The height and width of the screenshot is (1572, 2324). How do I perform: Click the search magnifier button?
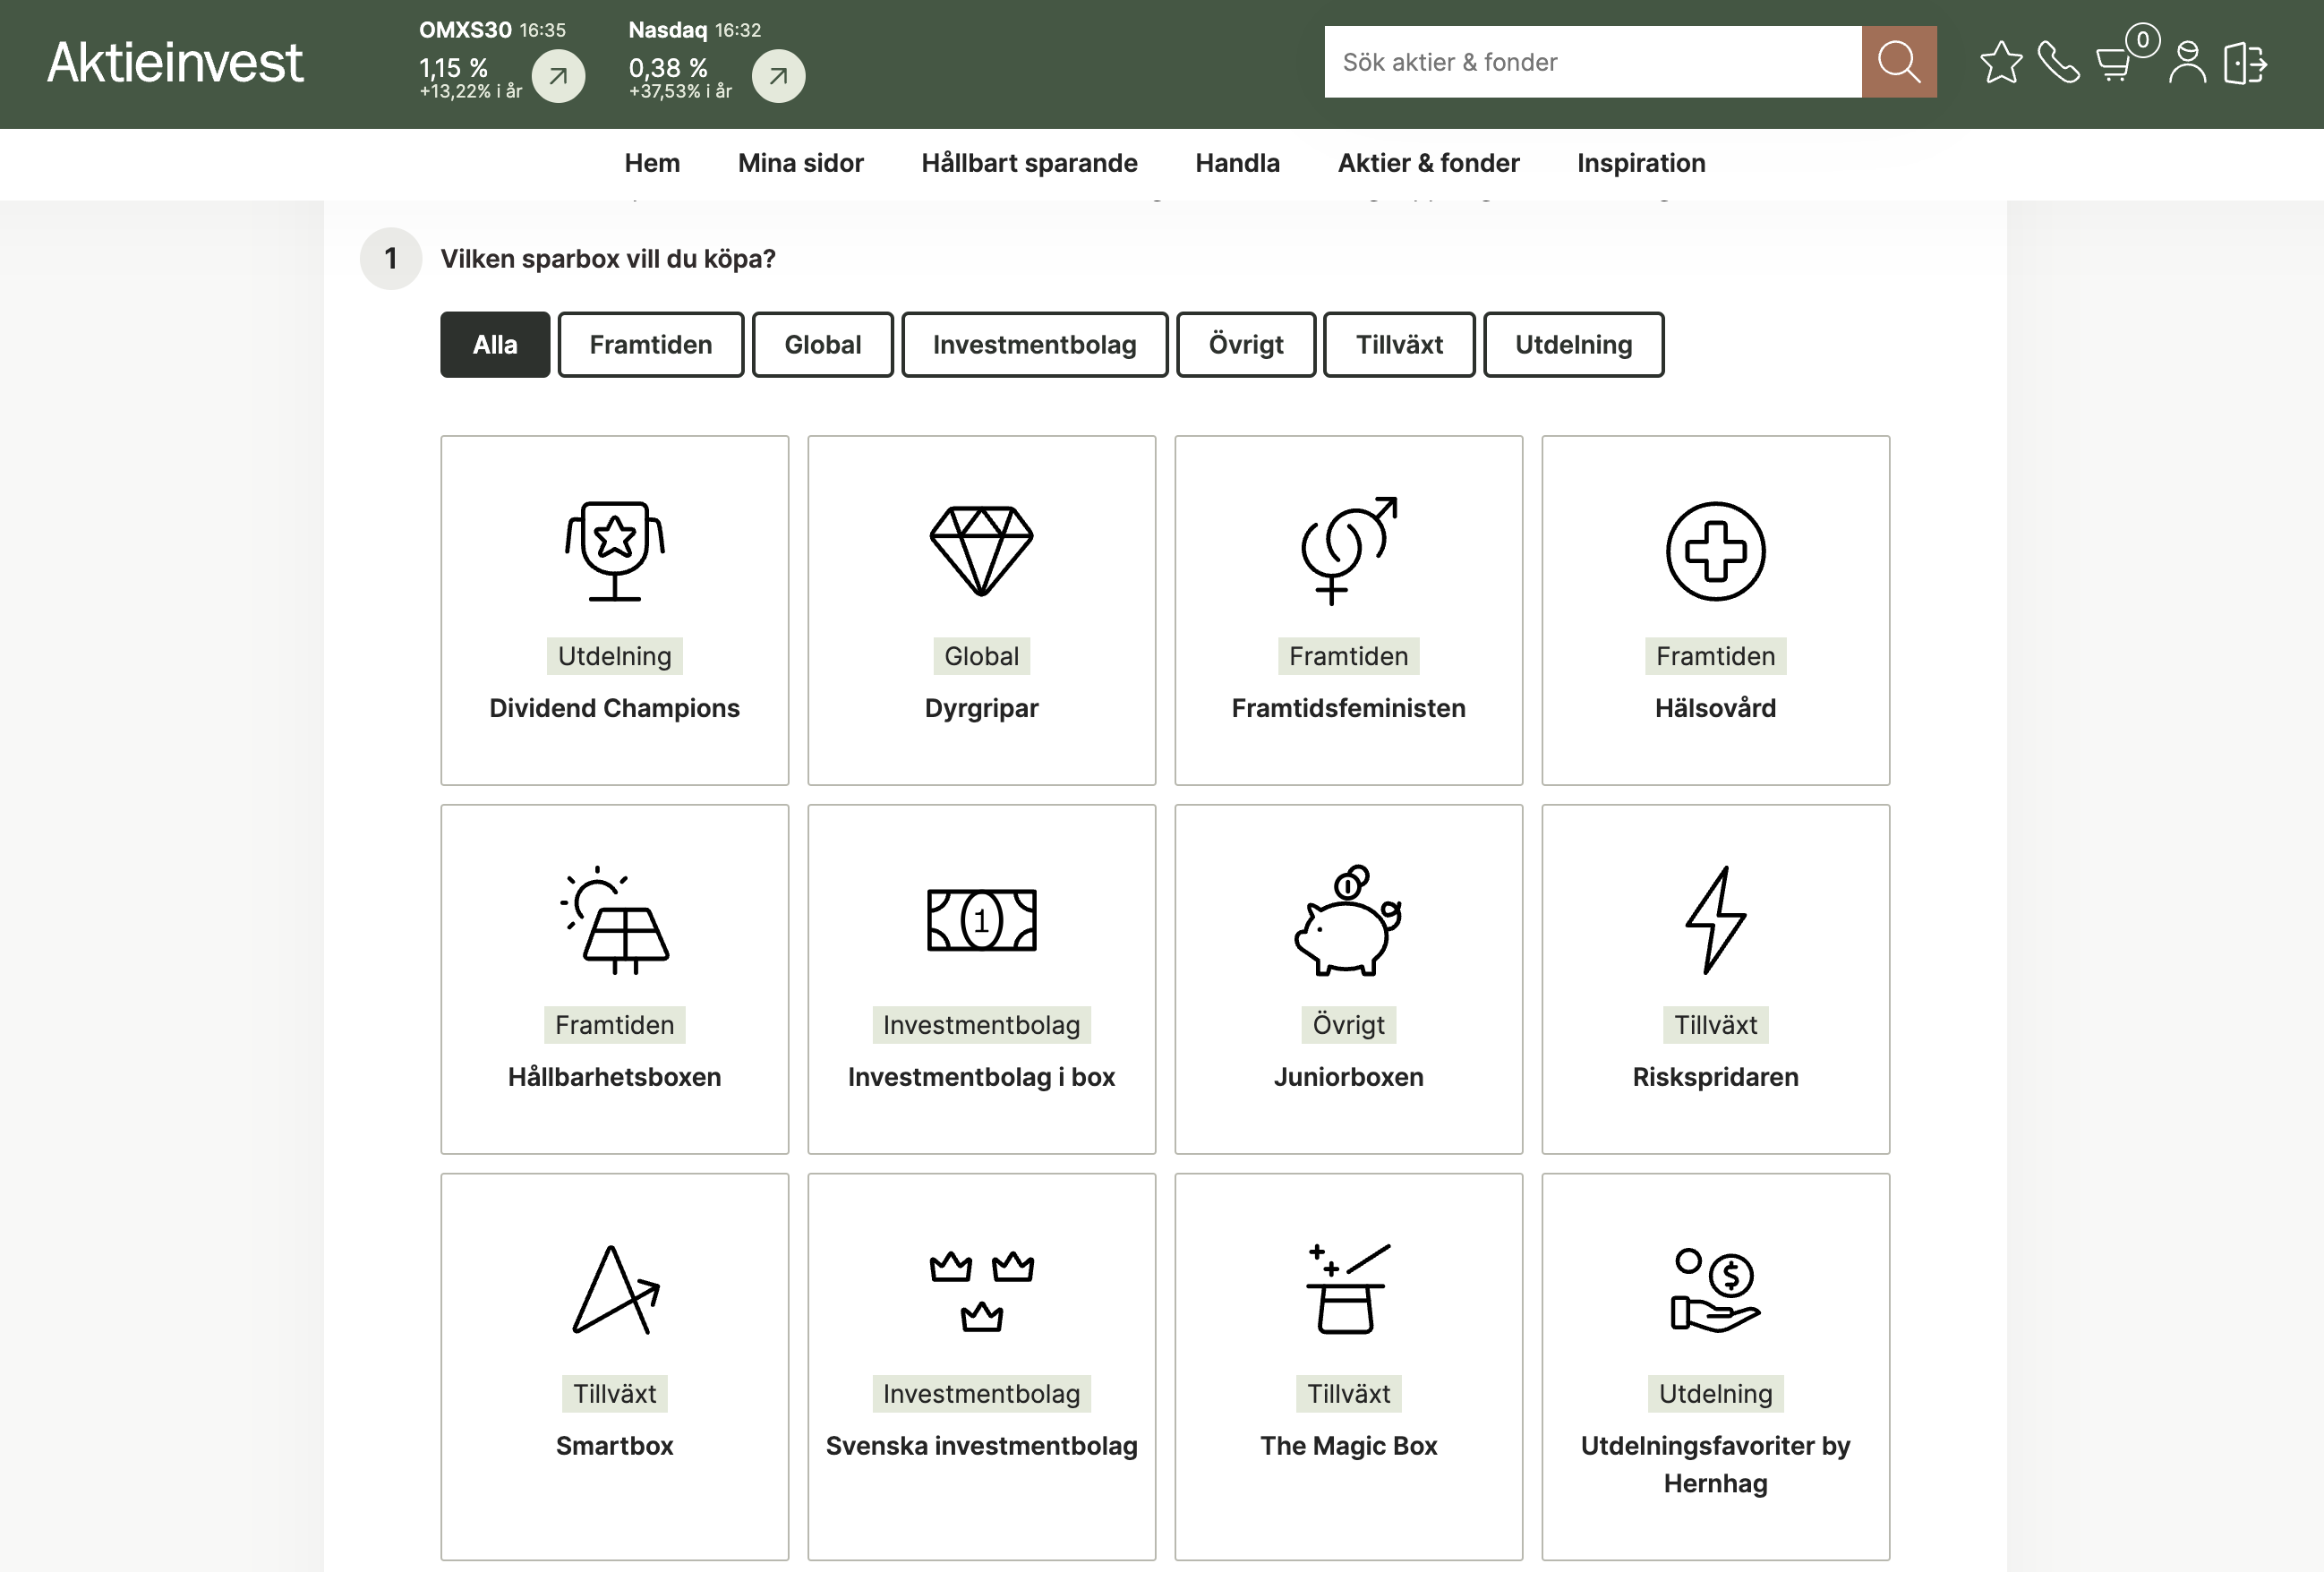coord(1898,62)
